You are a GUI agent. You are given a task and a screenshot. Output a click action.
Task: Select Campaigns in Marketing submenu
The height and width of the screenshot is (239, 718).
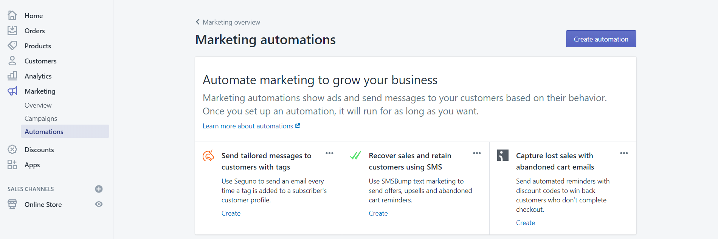41,119
